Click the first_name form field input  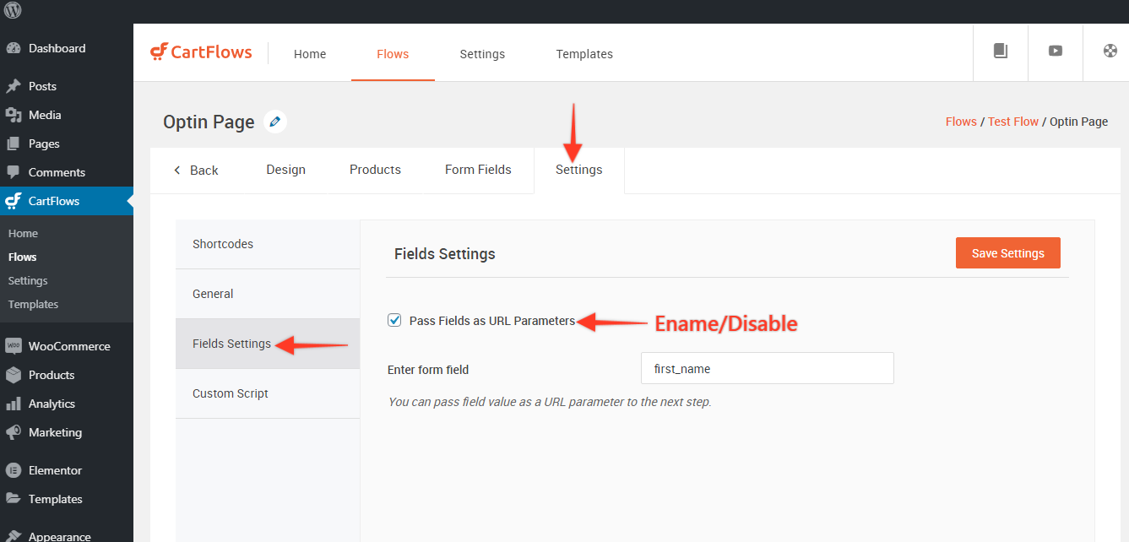[767, 368]
